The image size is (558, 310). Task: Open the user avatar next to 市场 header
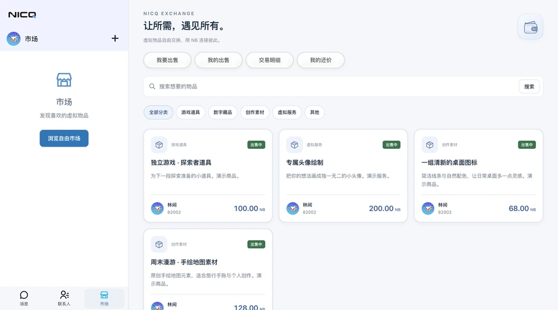[13, 38]
